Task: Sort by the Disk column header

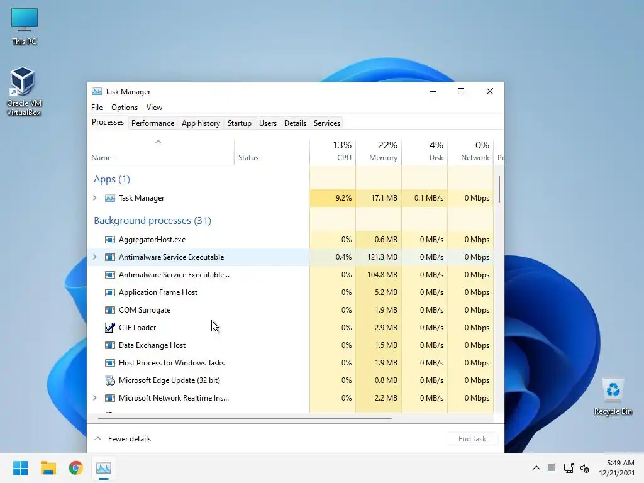Action: click(425, 152)
